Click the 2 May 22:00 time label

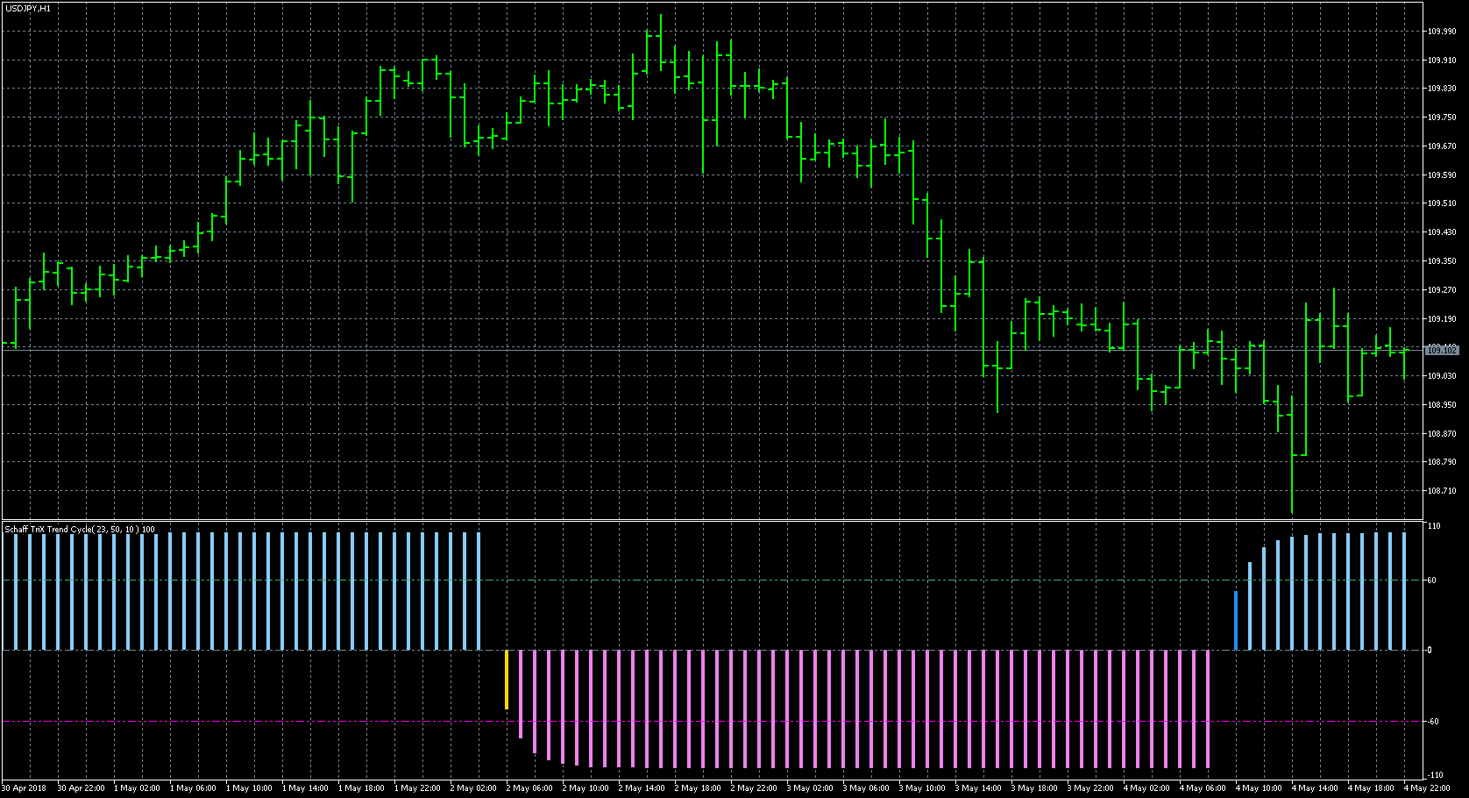754,788
